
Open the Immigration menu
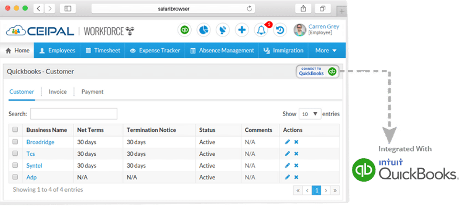coord(284,50)
